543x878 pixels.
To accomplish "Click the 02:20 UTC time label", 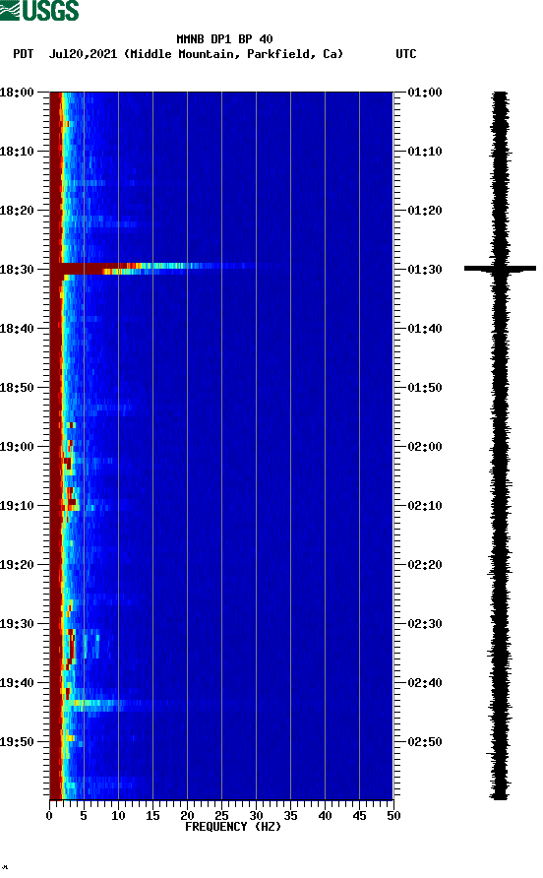I will [425, 564].
